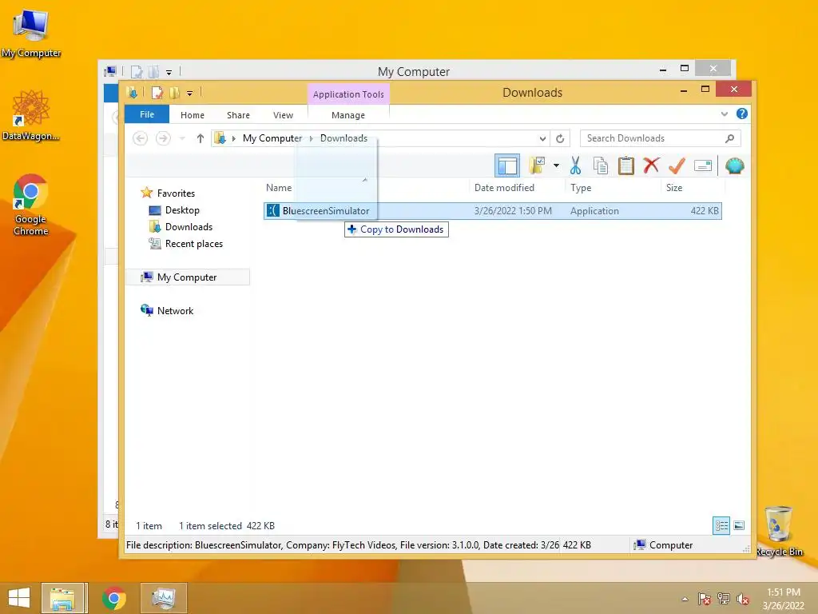The height and width of the screenshot is (614, 818).
Task: Click Downloads in the breadcrumb path
Action: (x=343, y=138)
